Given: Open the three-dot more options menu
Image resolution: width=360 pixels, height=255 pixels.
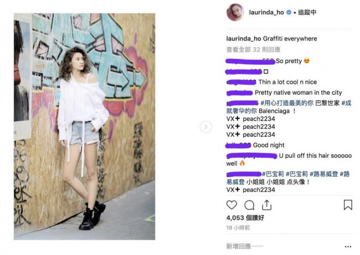Looking at the screenshot, I should (348, 246).
